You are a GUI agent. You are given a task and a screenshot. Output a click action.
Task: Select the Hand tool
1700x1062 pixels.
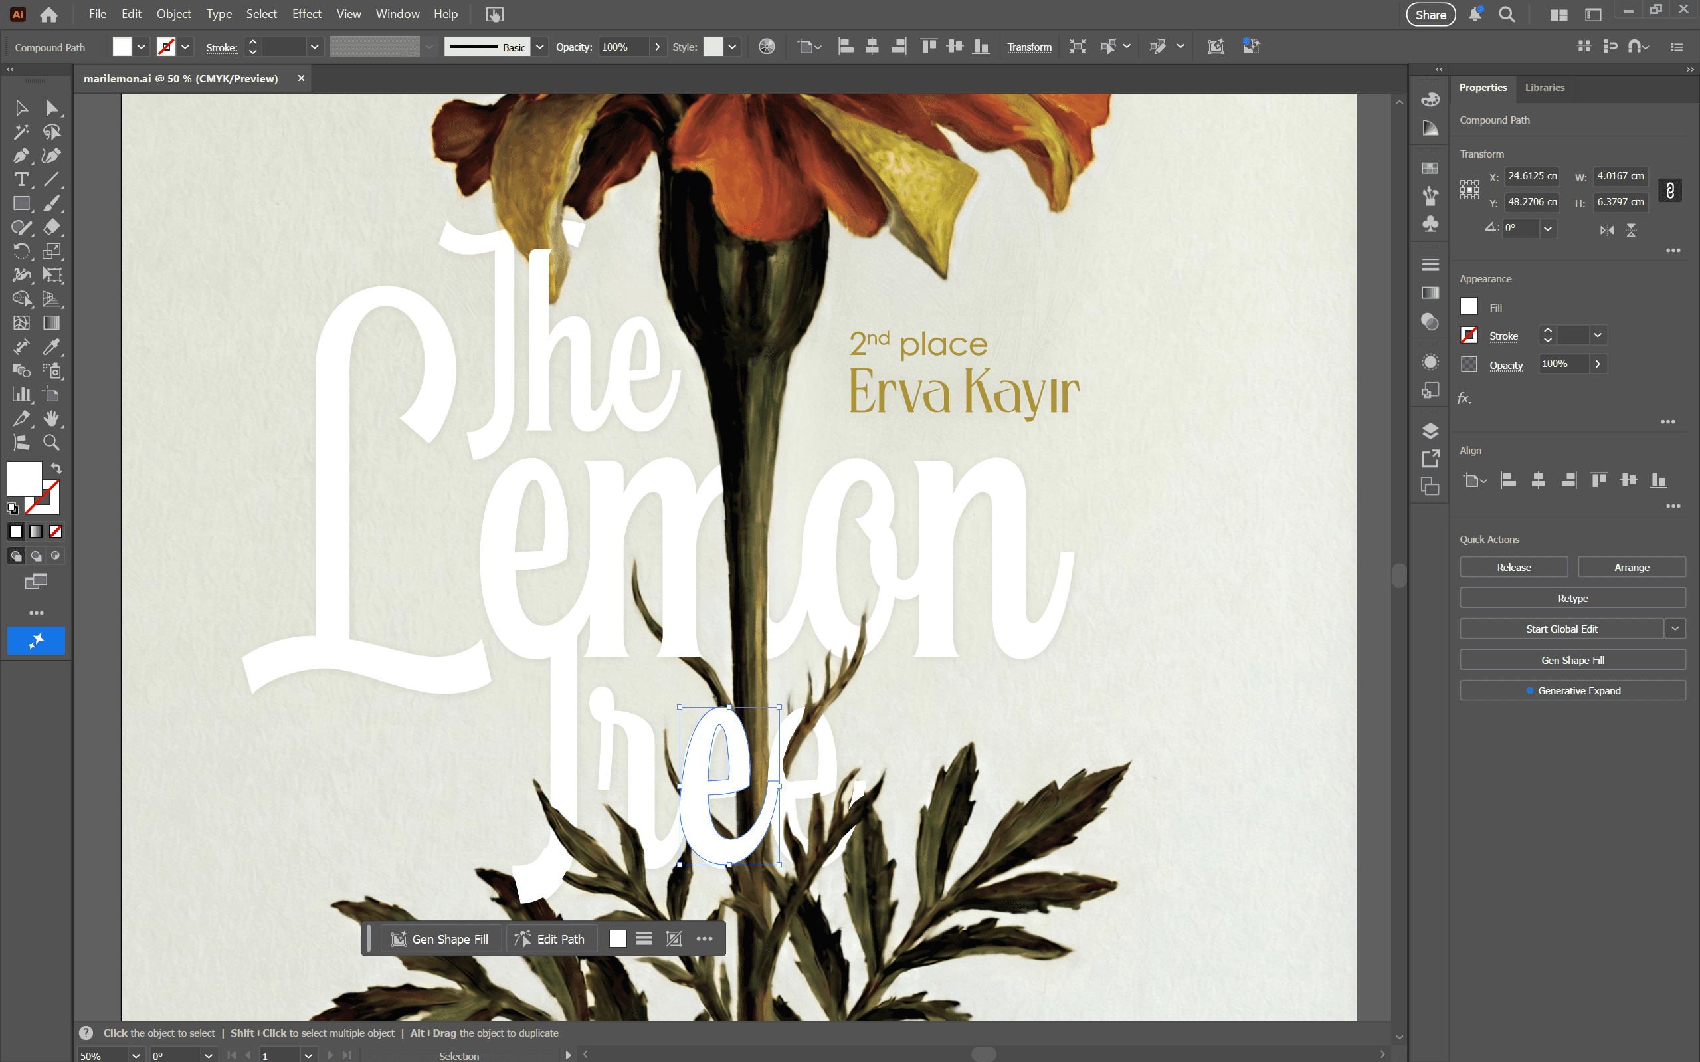pos(51,419)
